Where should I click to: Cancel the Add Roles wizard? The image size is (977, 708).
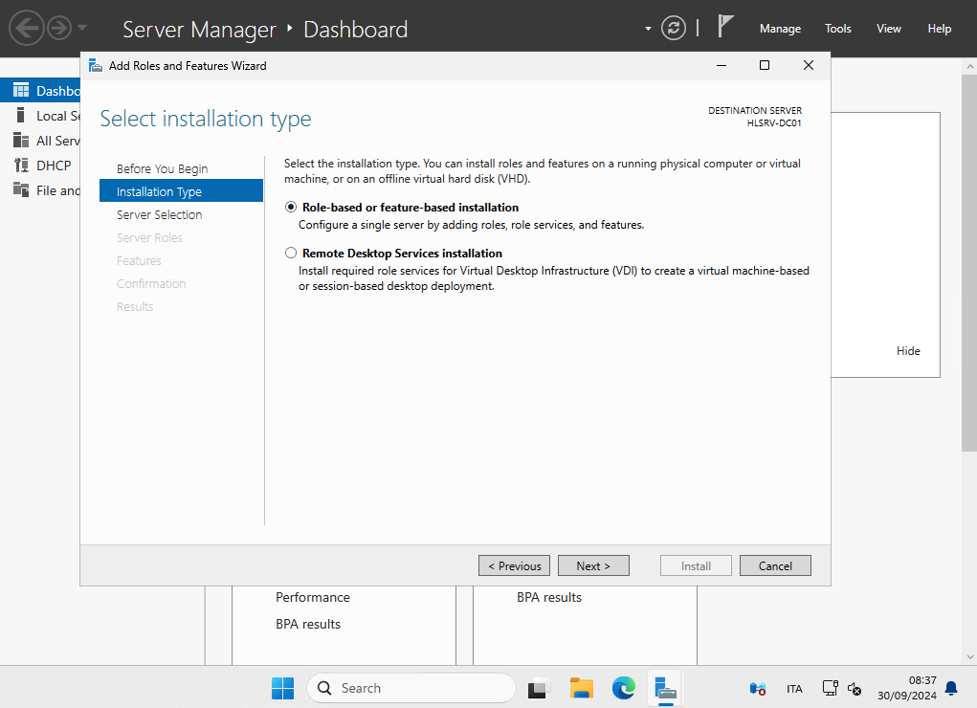775,566
